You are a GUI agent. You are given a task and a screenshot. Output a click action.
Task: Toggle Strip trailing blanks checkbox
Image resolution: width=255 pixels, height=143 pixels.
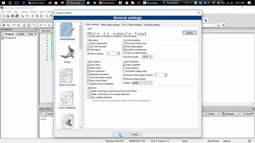tap(124, 46)
